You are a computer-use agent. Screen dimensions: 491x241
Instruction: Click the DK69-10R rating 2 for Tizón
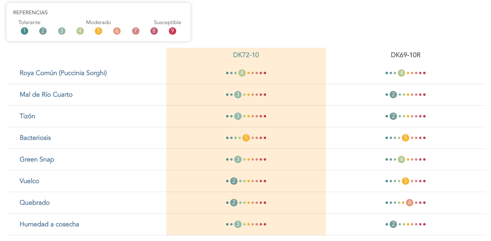393,116
